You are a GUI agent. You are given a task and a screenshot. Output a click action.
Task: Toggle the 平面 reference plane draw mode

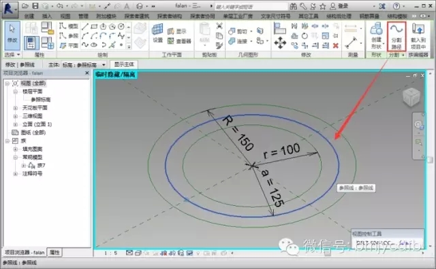69,46
